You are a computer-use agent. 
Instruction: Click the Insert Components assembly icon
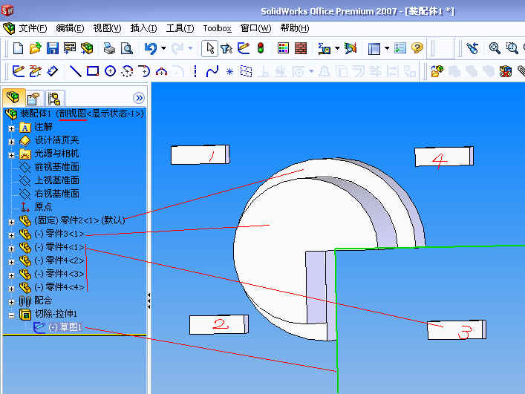pyautogui.click(x=437, y=71)
